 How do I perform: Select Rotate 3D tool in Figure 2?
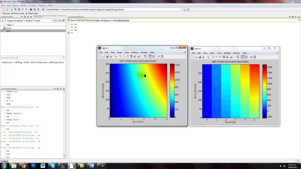tap(224, 57)
